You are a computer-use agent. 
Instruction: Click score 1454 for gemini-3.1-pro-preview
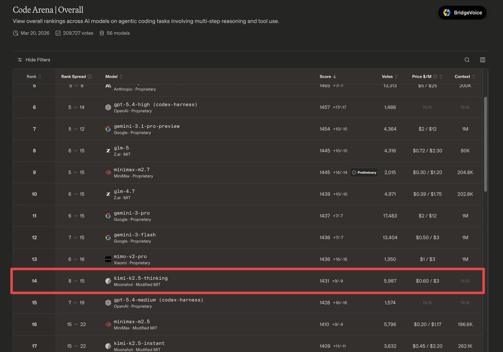coord(325,129)
